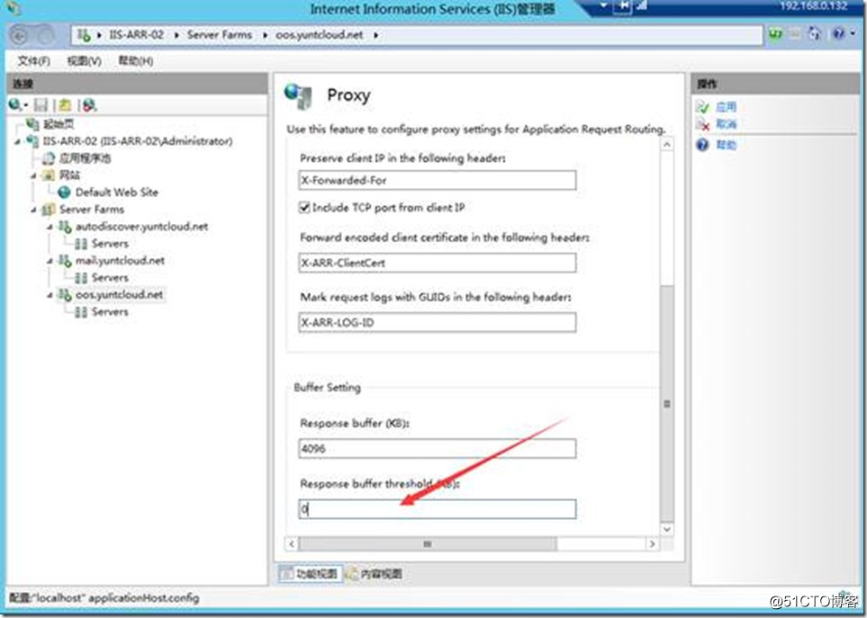
Task: Click the Default Web Site globe icon
Action: [x=64, y=193]
